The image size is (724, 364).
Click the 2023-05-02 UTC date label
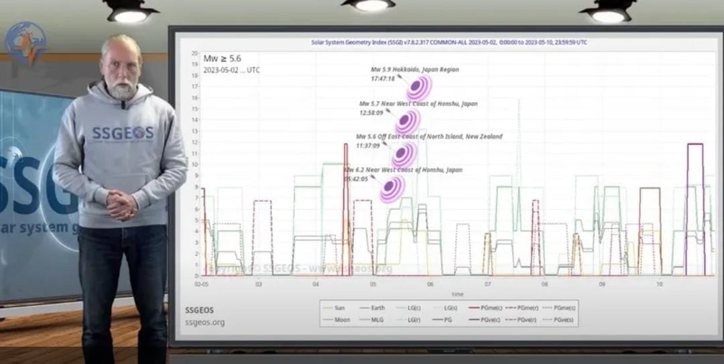tap(231, 70)
